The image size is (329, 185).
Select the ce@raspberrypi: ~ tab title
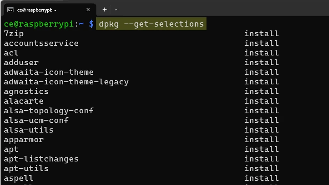tap(37, 10)
